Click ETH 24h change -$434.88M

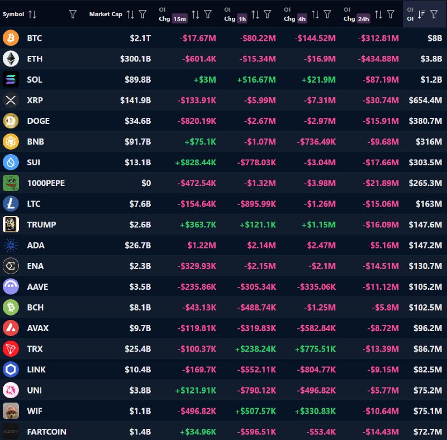click(378, 59)
